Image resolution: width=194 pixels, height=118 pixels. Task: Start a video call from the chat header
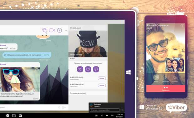tap(52, 30)
